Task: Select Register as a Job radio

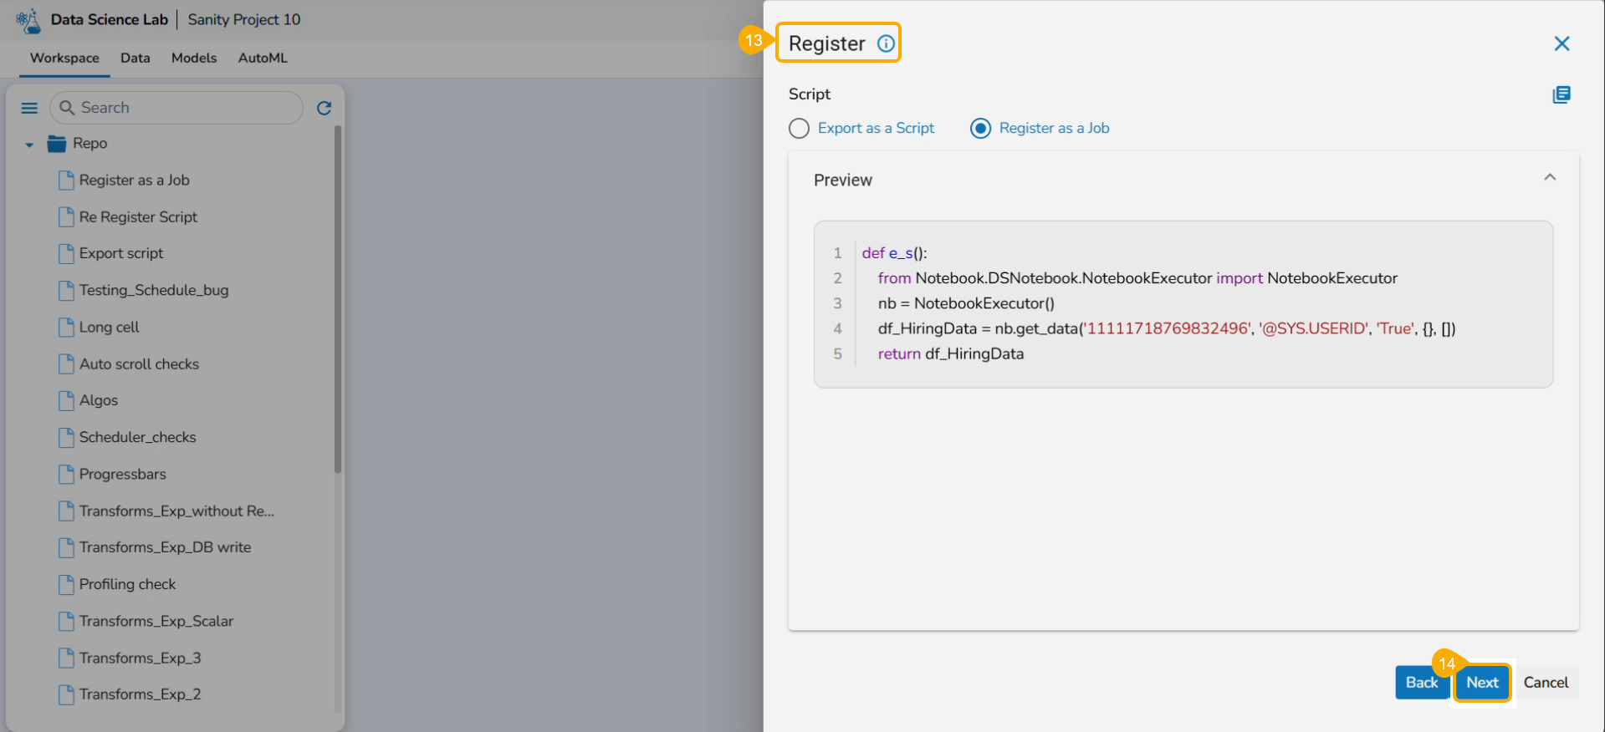Action: (980, 128)
